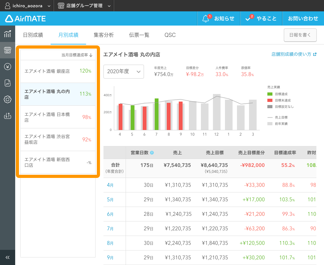Click the -¥982,000 total difference cell
This screenshot has width=324, height=265.
point(252,165)
